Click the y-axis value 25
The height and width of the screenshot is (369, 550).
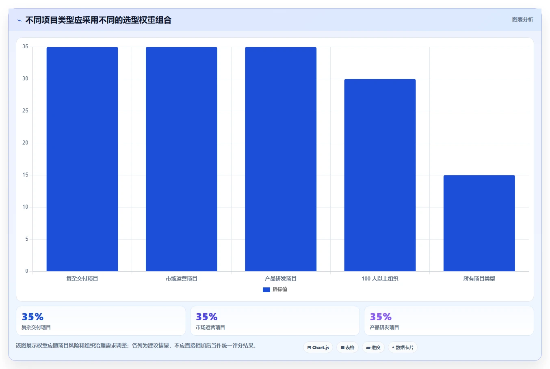coord(26,111)
